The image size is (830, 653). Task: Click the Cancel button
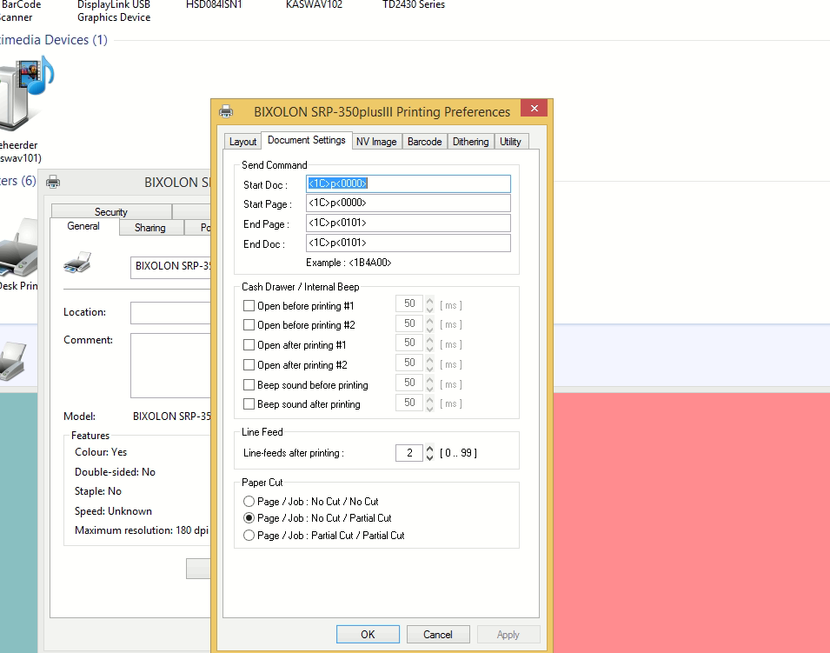(438, 635)
